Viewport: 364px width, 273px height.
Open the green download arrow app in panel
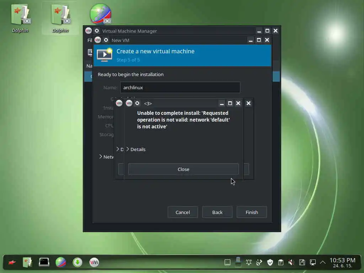point(77,263)
